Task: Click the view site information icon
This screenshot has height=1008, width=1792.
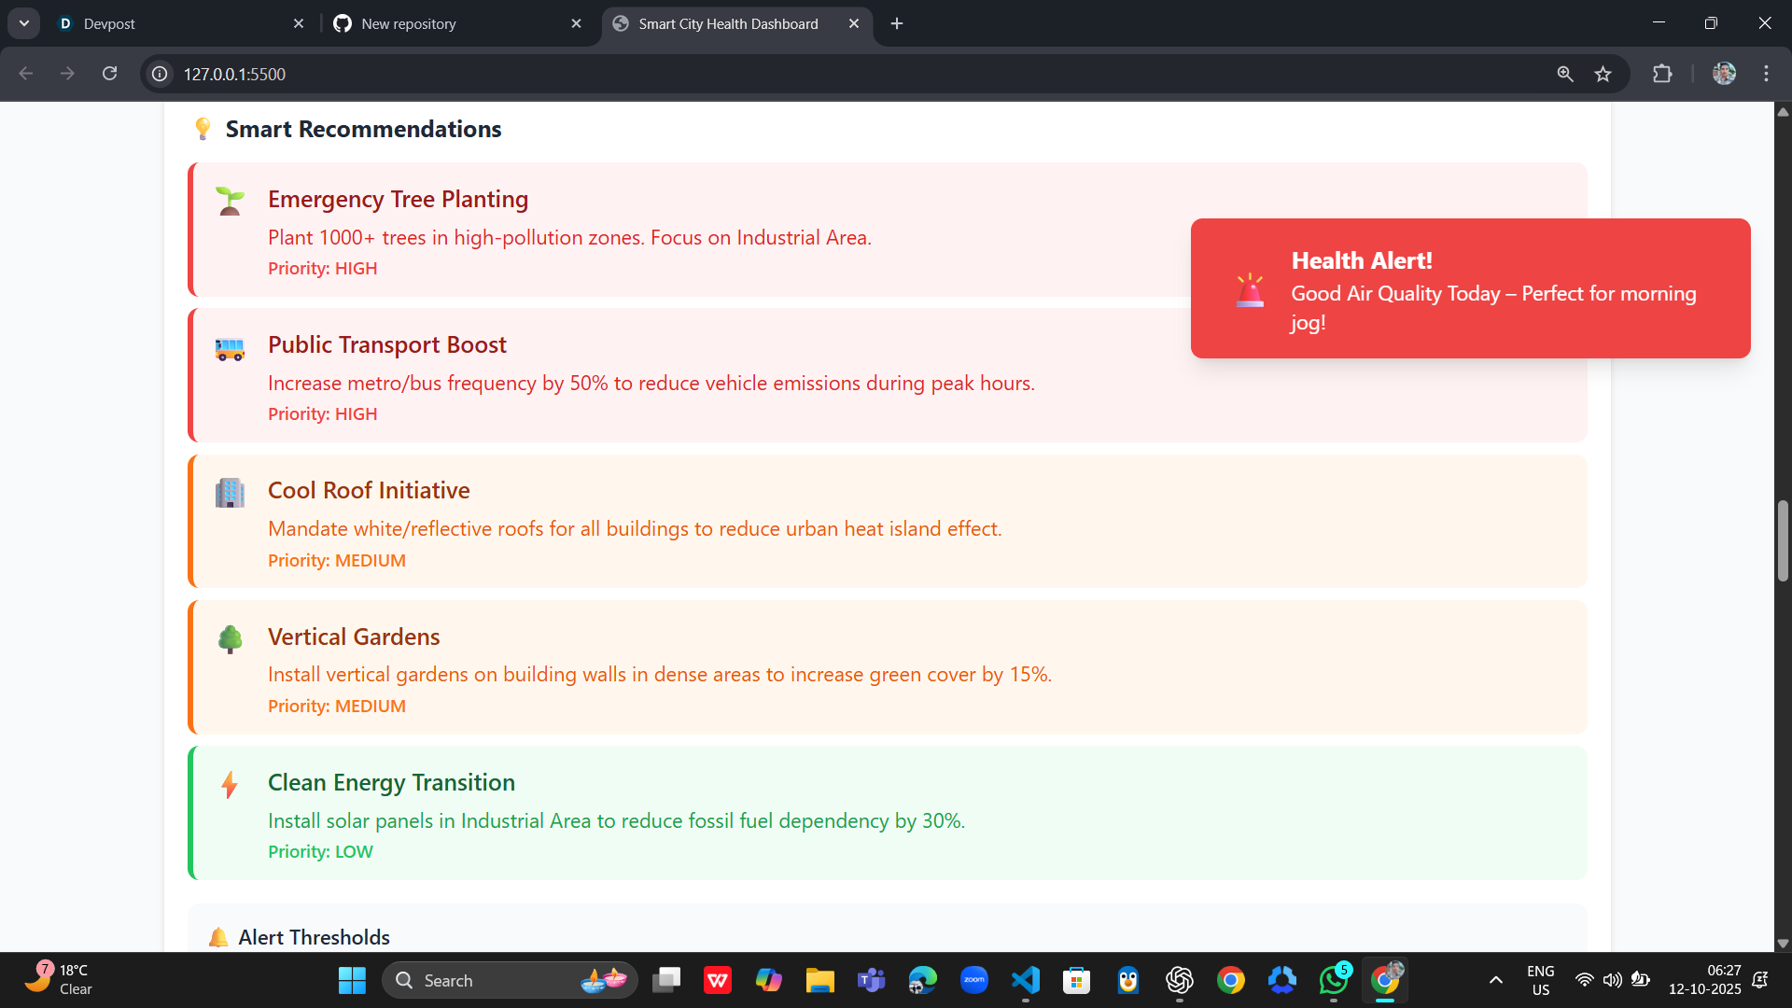Action: tap(161, 74)
